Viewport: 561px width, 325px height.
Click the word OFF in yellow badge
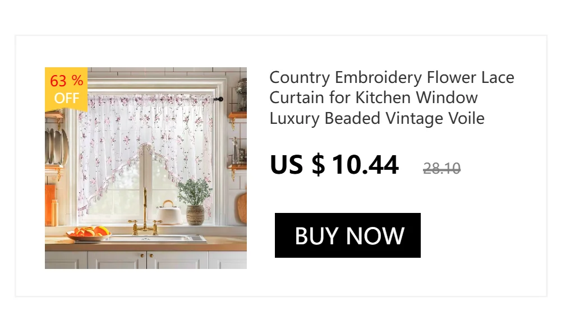67,98
